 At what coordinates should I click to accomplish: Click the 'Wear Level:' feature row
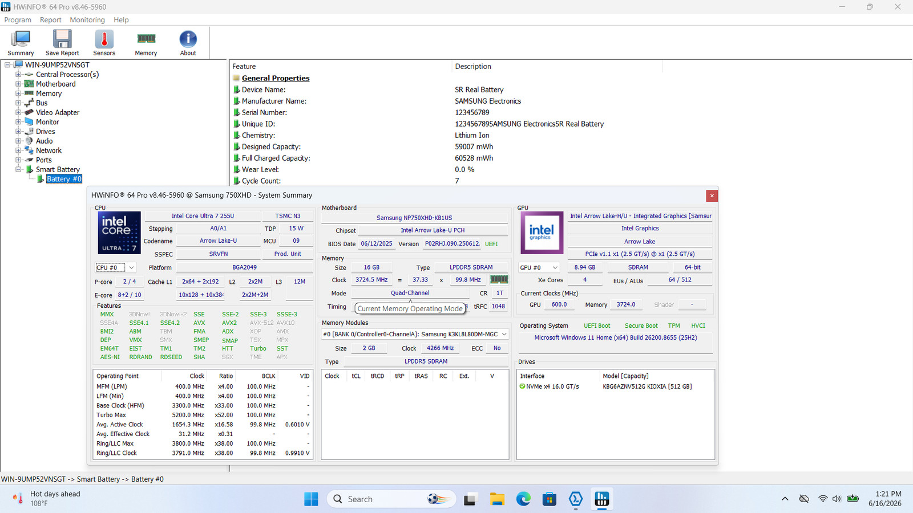(260, 169)
